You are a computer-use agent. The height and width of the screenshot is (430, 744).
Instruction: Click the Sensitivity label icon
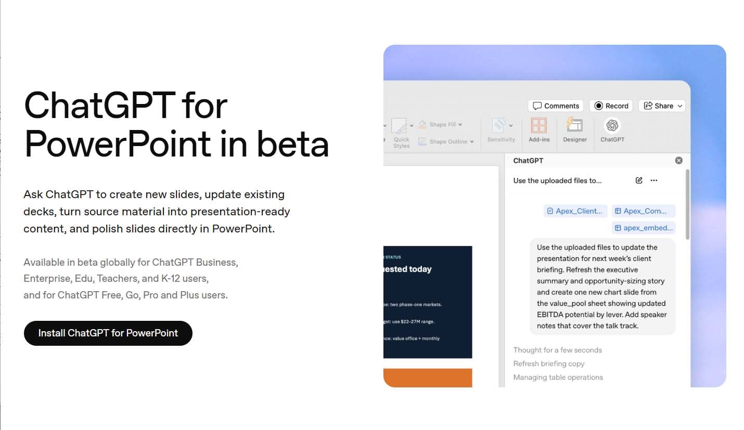coord(499,125)
